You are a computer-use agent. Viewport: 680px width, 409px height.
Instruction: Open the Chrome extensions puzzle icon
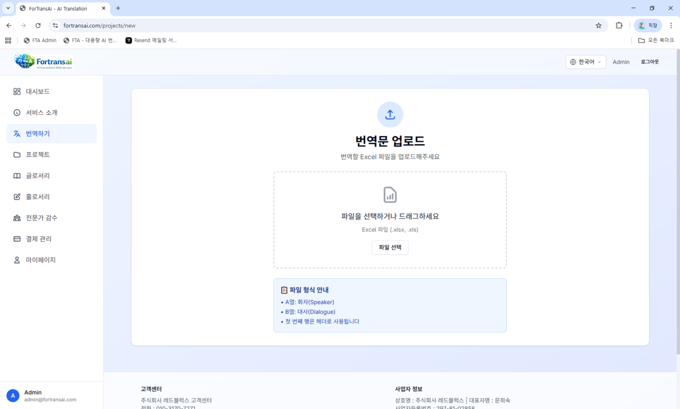click(619, 25)
